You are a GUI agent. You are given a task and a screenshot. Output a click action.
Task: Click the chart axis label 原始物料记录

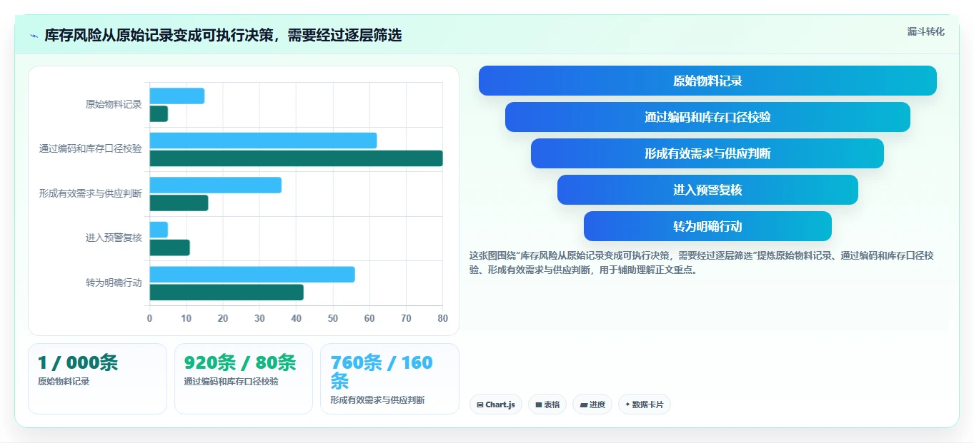point(114,105)
